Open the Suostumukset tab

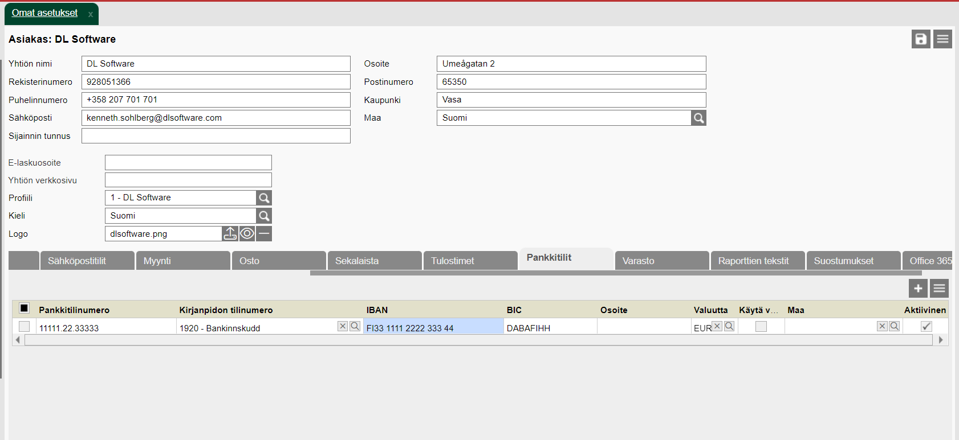pyautogui.click(x=853, y=261)
